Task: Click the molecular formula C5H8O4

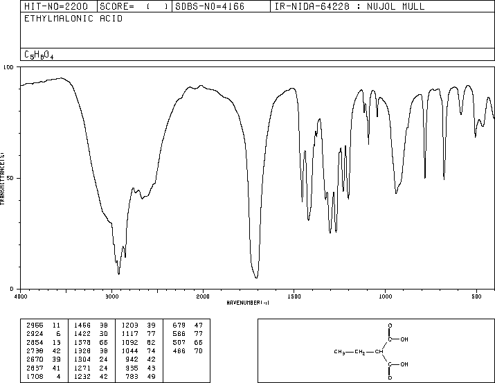Action: pyautogui.click(x=39, y=55)
